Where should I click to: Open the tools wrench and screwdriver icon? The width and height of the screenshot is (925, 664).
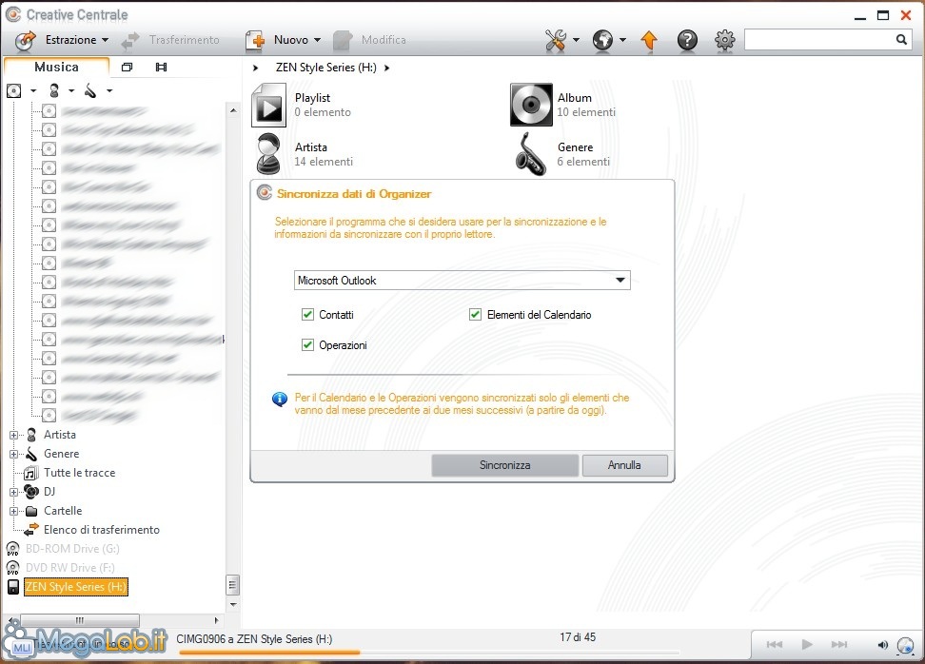556,40
